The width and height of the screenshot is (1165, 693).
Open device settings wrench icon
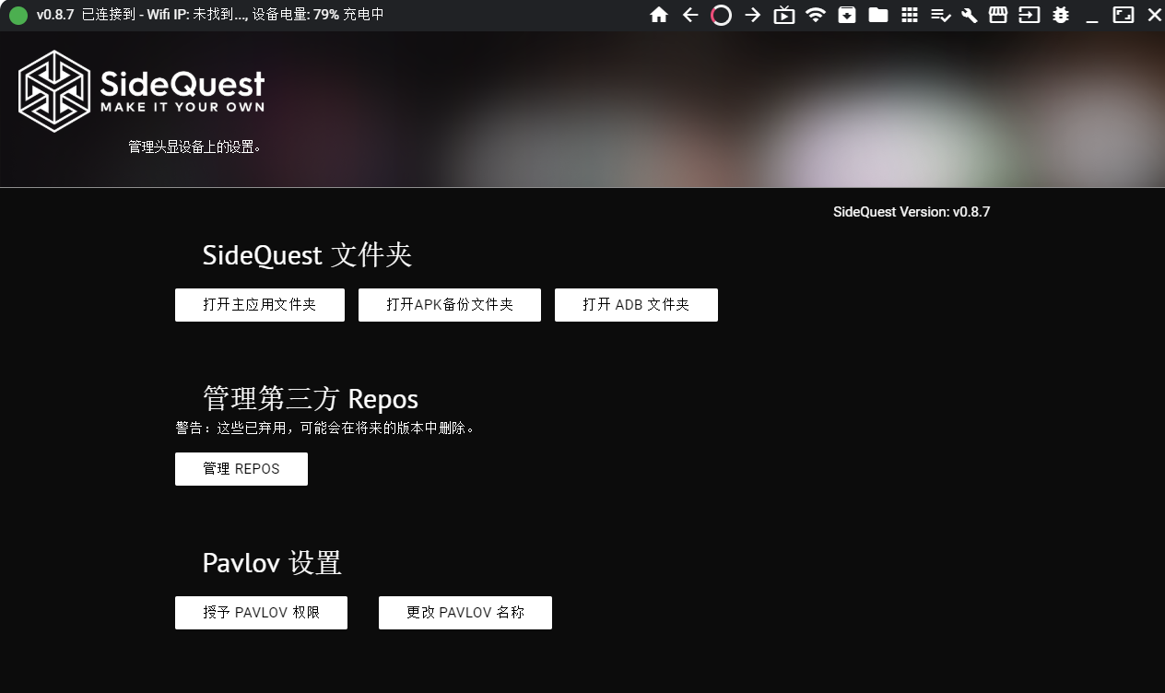969,15
